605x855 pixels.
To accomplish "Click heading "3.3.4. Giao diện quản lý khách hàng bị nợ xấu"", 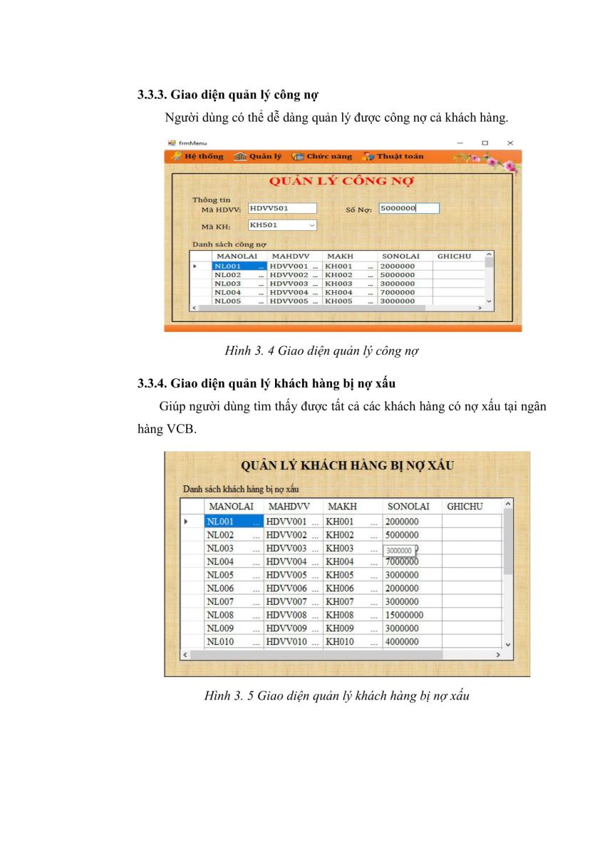I will (x=265, y=383).
